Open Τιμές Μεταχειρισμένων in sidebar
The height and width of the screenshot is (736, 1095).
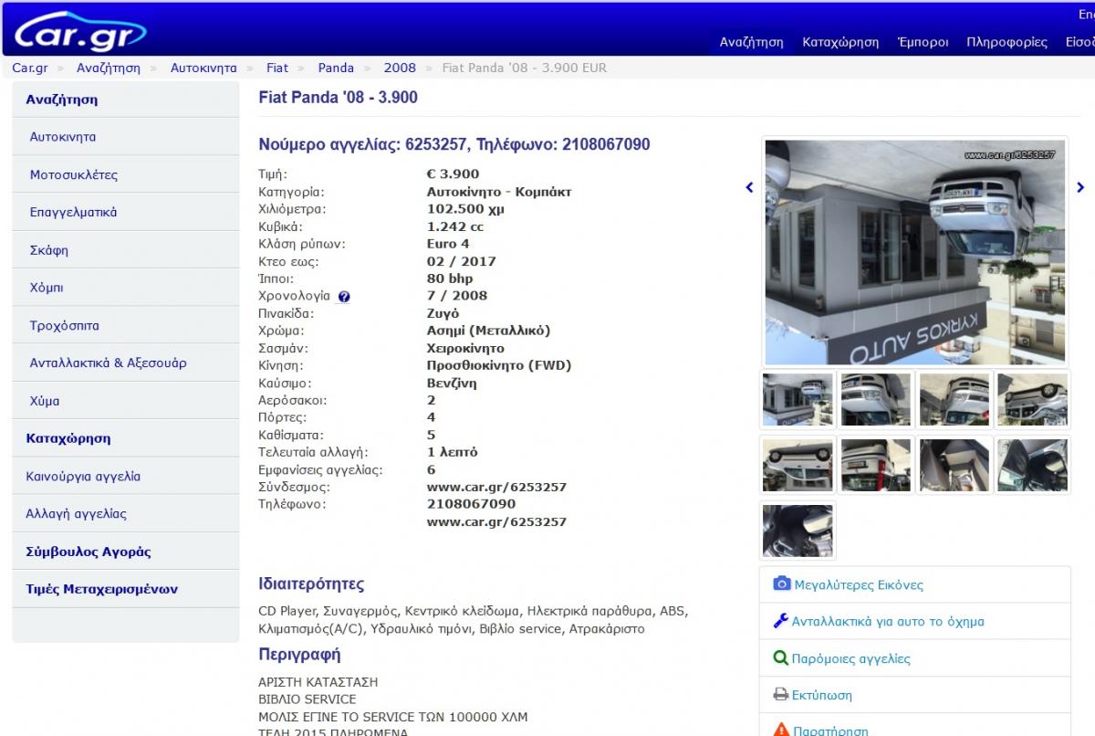click(x=126, y=589)
